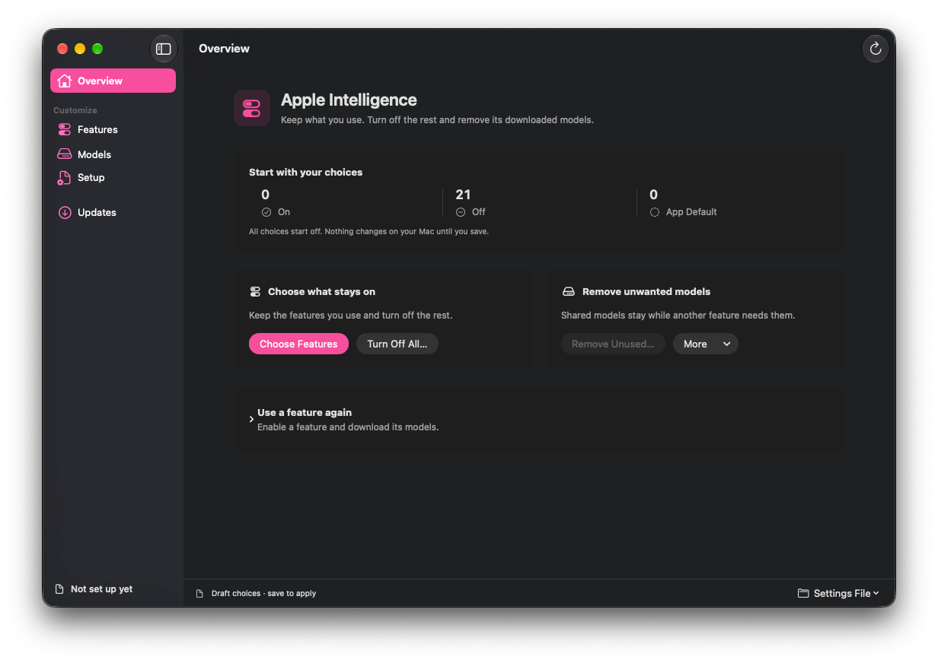
Task: Click the toggles icon beside Features
Action: (65, 130)
